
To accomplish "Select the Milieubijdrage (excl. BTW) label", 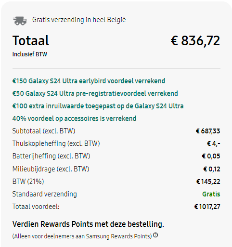I will click(51, 169).
